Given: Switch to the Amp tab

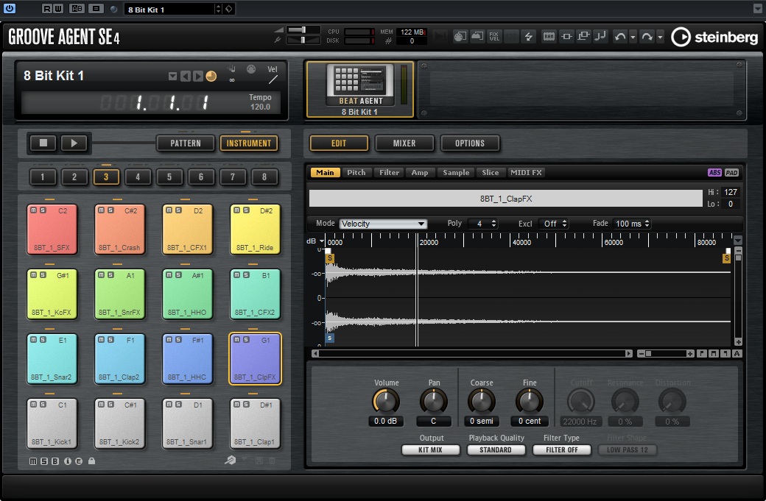Looking at the screenshot, I should point(420,172).
